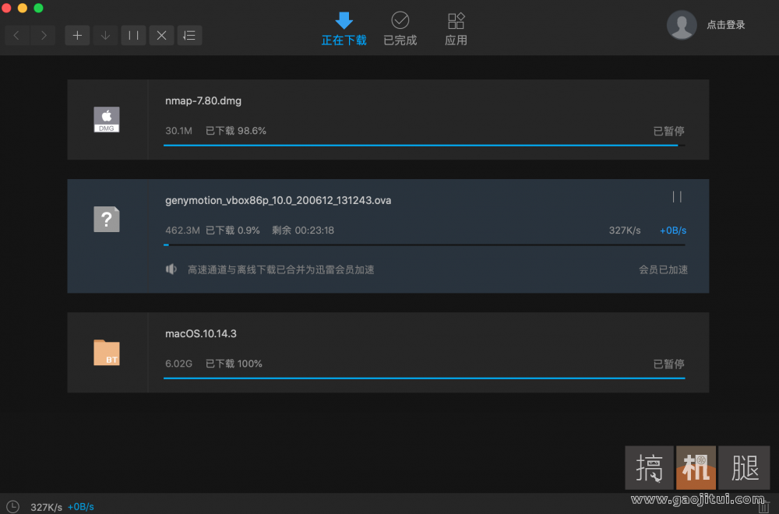779x514 pixels.
Task: Click +0B/s in the status bar
Action: [x=80, y=507]
